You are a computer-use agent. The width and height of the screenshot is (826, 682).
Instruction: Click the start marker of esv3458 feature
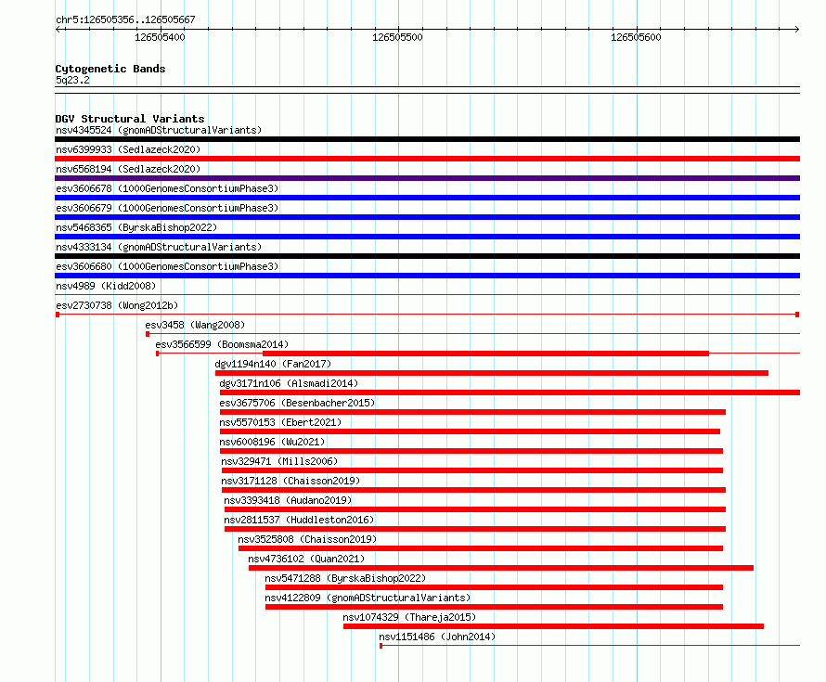point(148,334)
